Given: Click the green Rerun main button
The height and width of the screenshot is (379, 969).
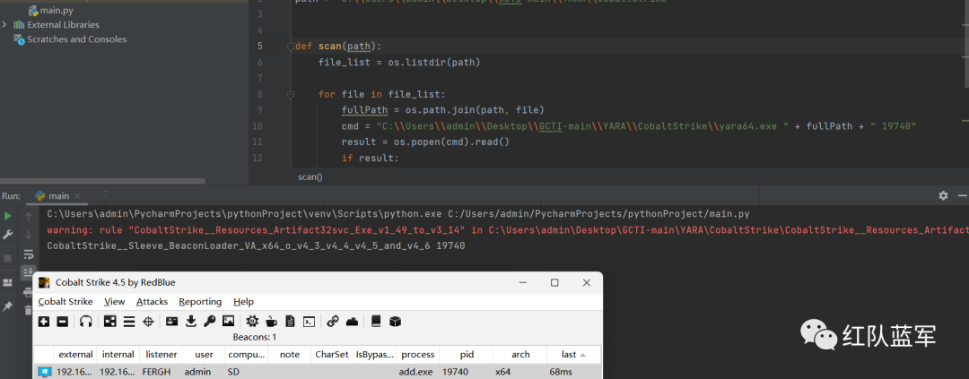Looking at the screenshot, I should click(8, 216).
